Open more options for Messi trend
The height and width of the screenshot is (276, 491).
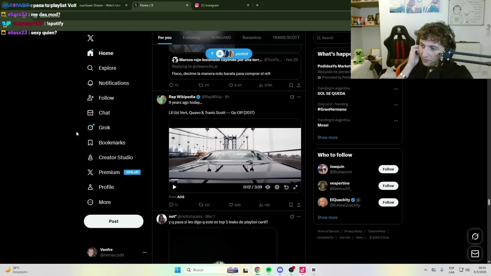(x=396, y=121)
